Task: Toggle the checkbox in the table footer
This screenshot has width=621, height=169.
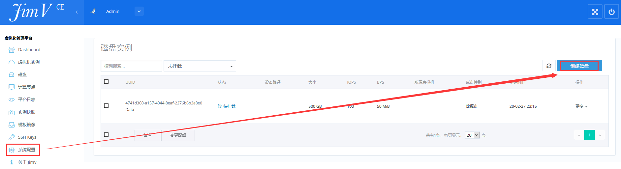Action: (x=106, y=135)
